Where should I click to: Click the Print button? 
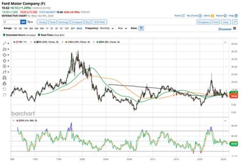(x=216, y=22)
